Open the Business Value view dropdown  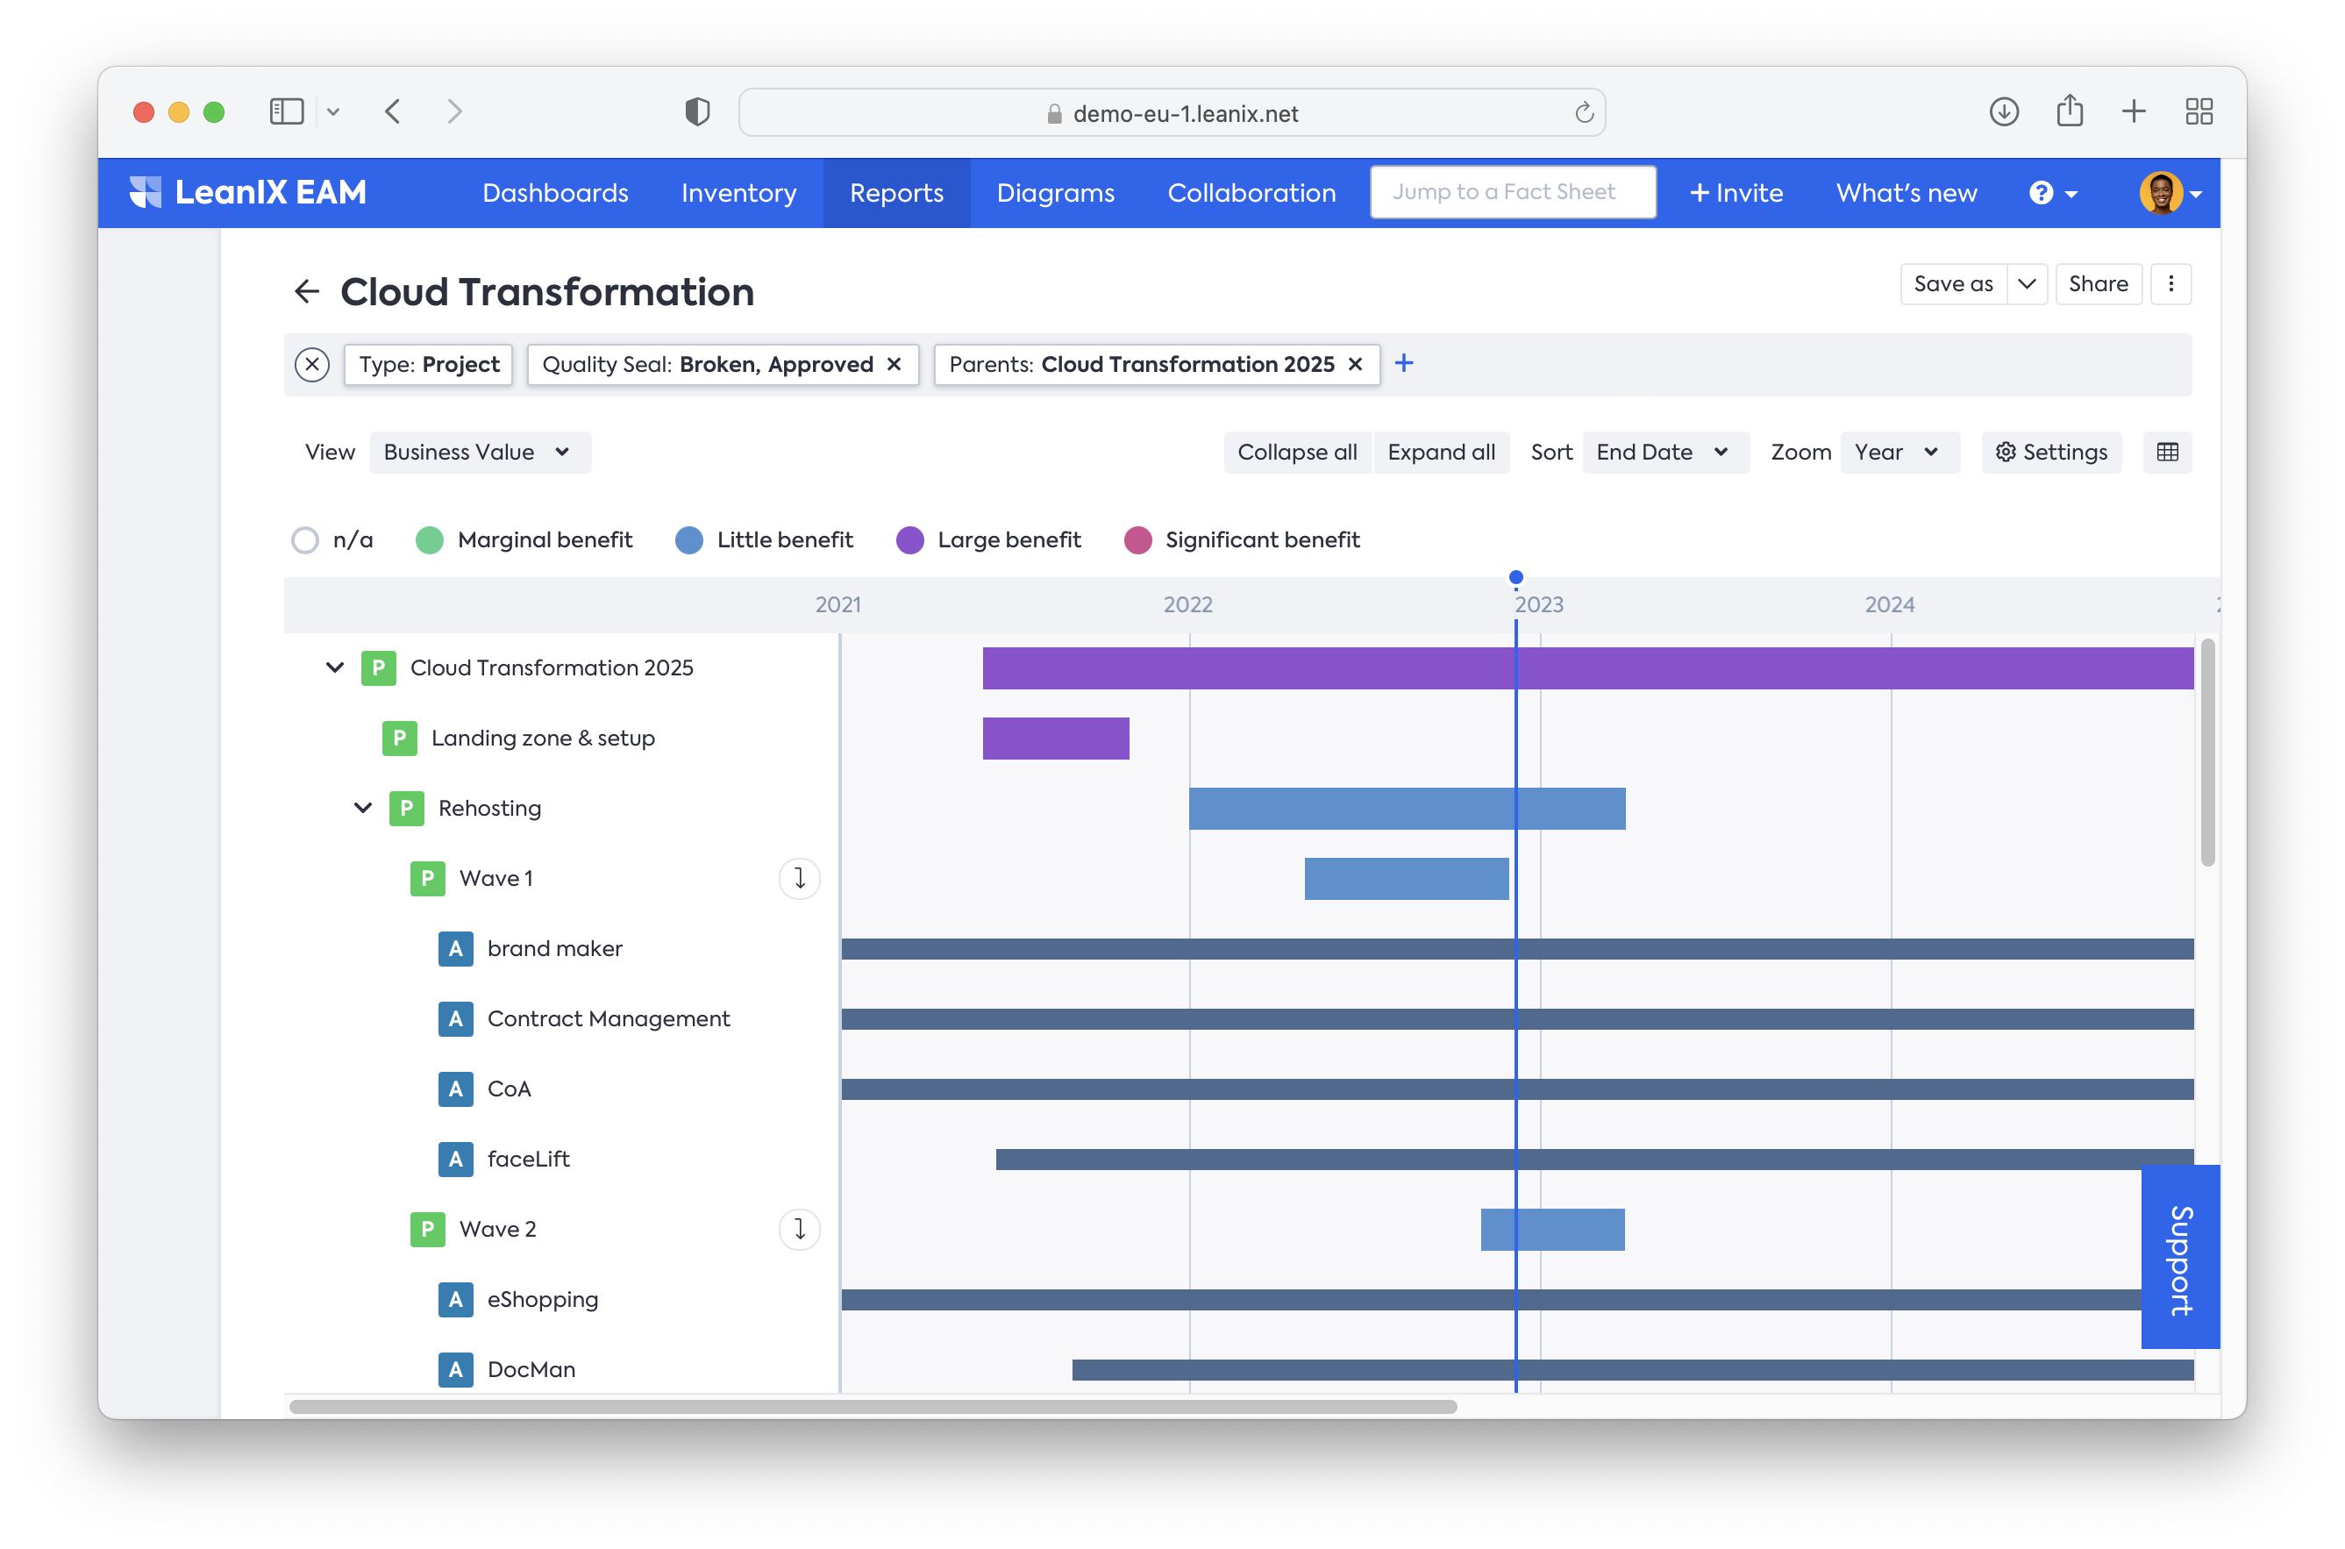480,453
